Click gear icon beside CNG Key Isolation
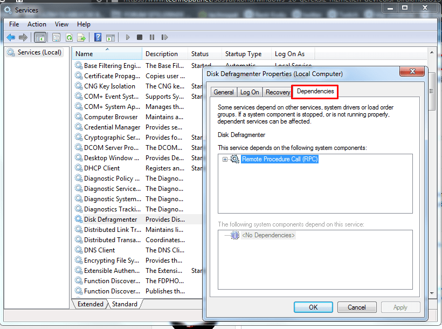 79,86
